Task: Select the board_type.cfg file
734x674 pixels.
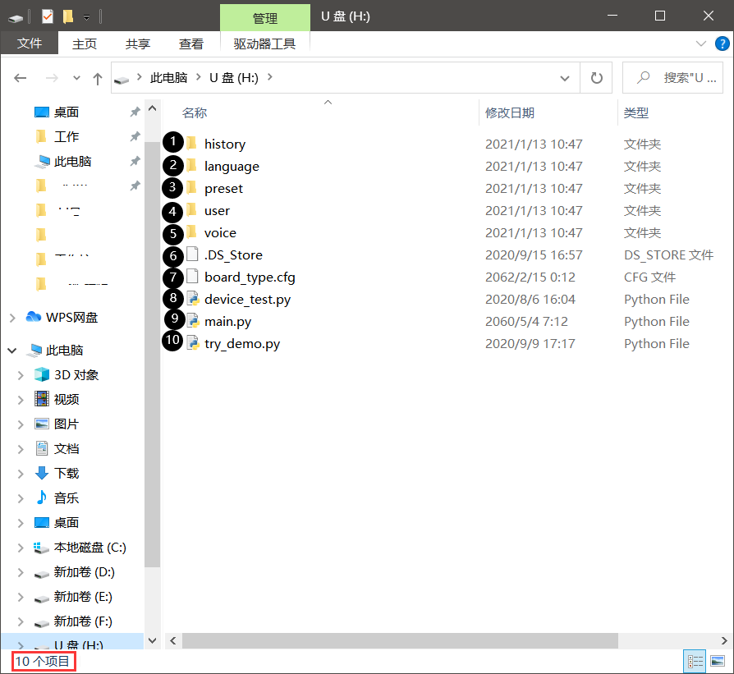Action: pyautogui.click(x=250, y=277)
